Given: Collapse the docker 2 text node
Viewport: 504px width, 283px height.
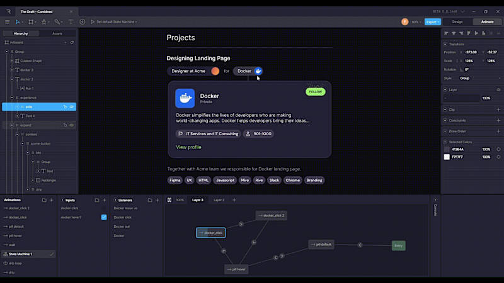Looking at the screenshot, I should click(x=12, y=79).
